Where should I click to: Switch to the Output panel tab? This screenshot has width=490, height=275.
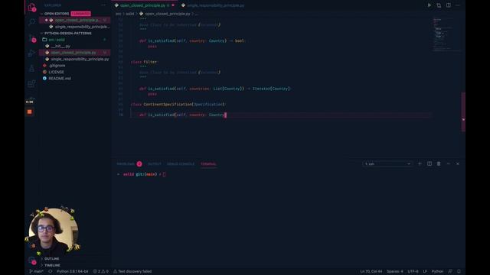tap(155, 164)
